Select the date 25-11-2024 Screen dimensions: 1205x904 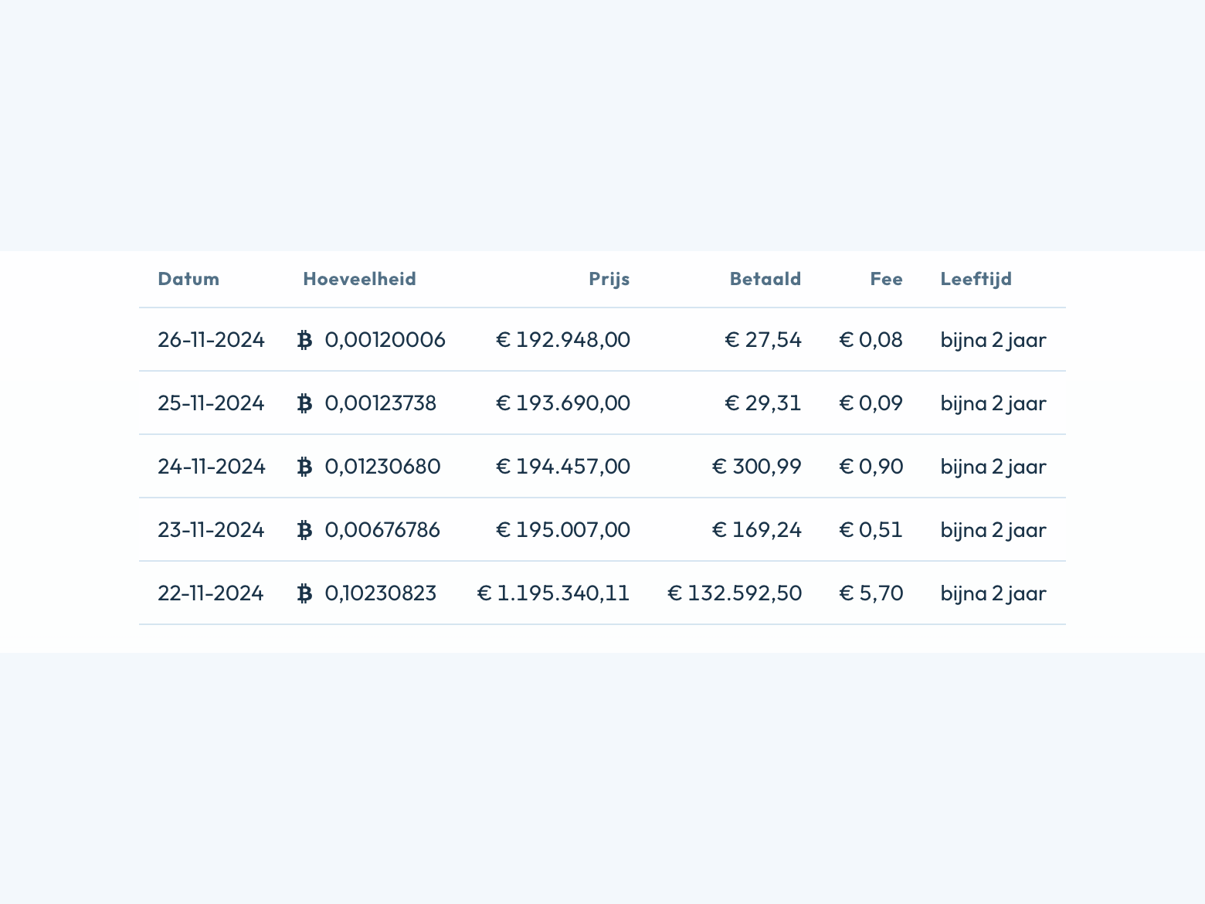211,403
